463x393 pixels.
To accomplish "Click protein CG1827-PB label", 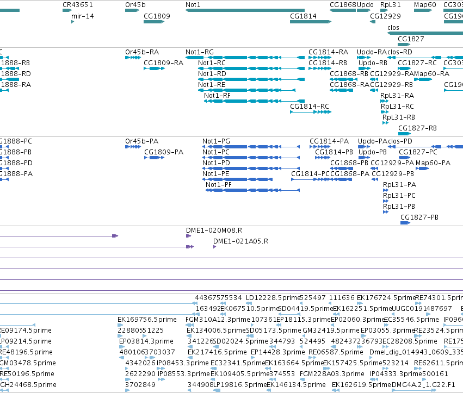I will point(419,217).
